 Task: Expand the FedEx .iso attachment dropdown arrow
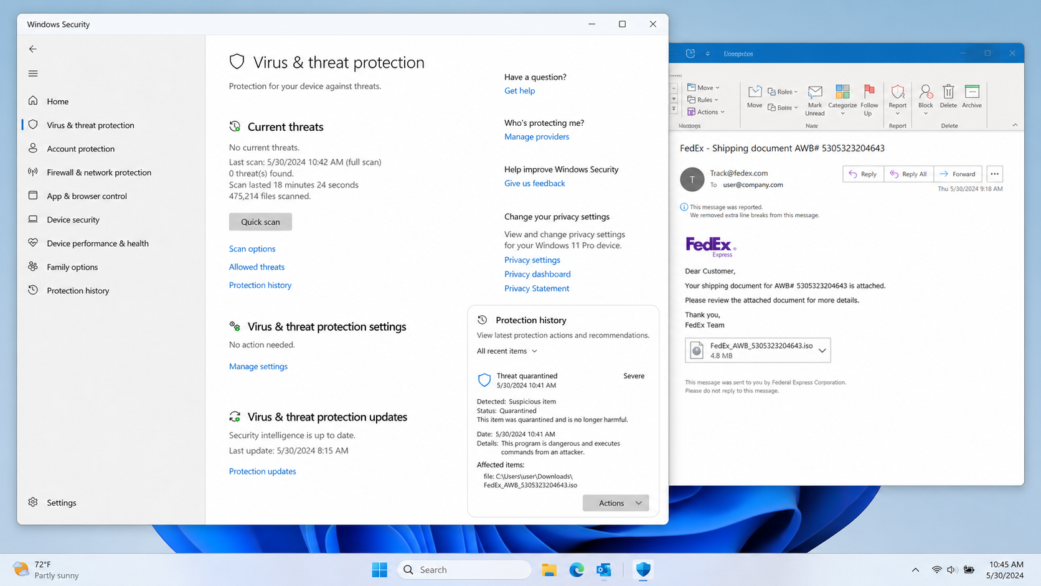point(822,351)
